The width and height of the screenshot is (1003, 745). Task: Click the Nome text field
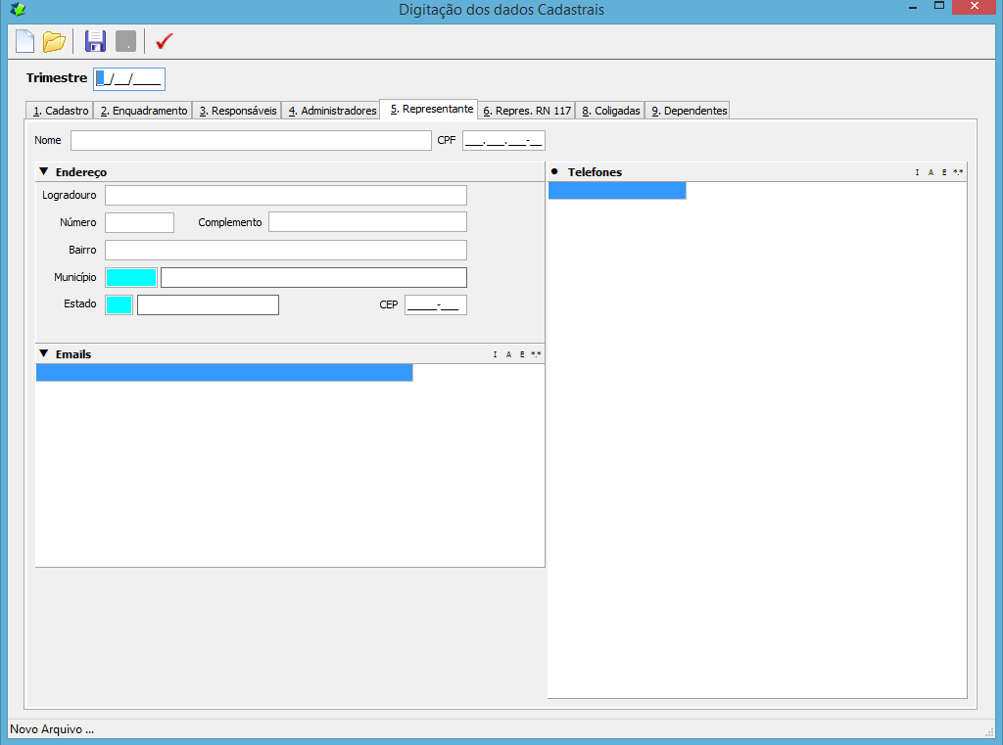click(251, 141)
